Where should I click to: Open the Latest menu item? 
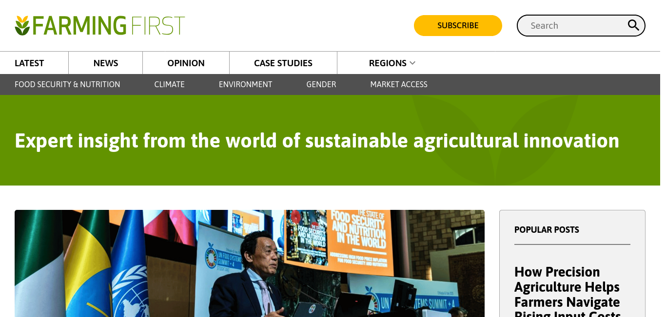coord(29,63)
